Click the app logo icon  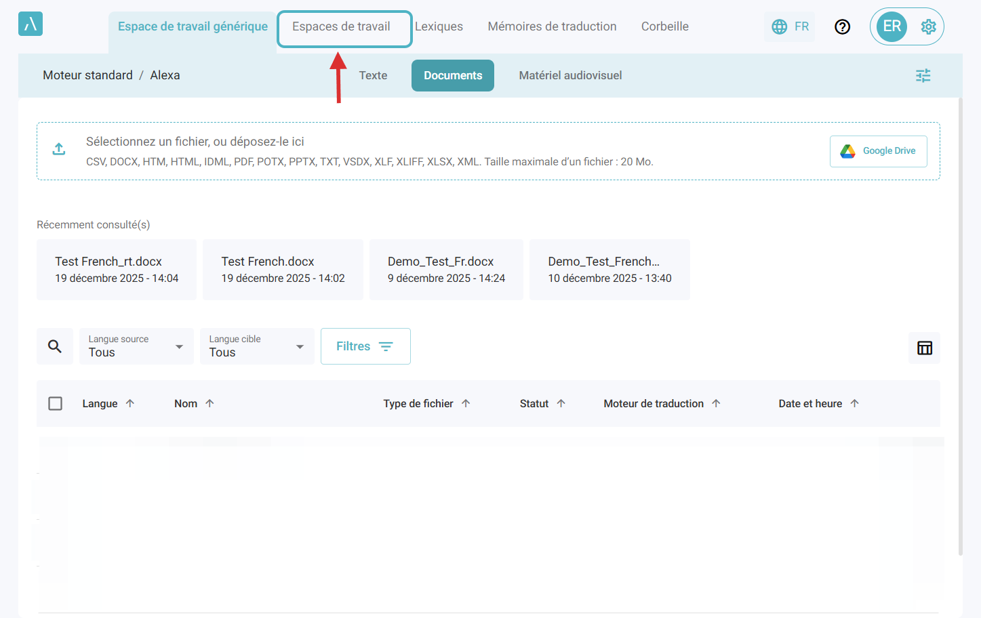coord(31,24)
